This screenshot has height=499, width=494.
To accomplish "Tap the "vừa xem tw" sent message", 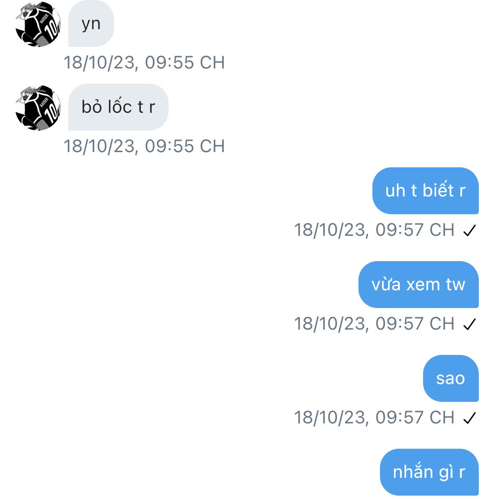I will [418, 284].
